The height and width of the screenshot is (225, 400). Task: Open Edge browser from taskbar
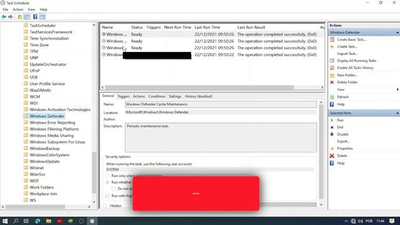pos(37,221)
